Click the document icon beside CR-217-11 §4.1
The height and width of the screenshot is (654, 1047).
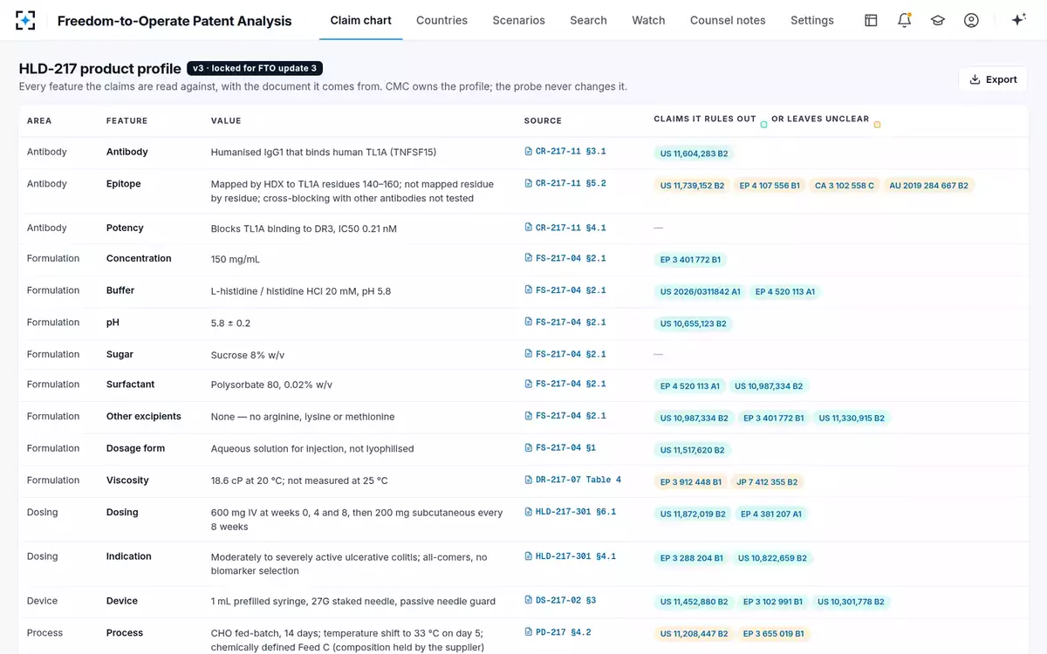(x=529, y=228)
